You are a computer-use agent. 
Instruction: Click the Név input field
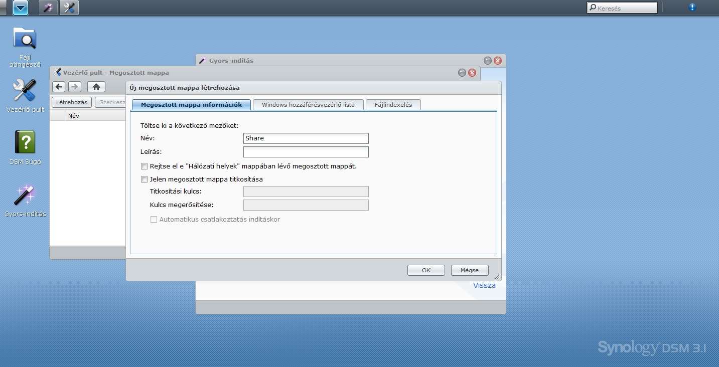306,138
